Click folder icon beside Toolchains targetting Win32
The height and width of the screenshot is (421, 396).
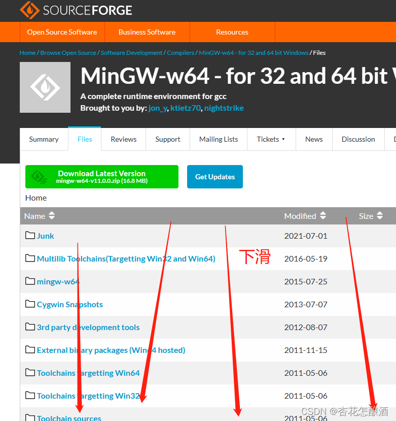point(30,395)
